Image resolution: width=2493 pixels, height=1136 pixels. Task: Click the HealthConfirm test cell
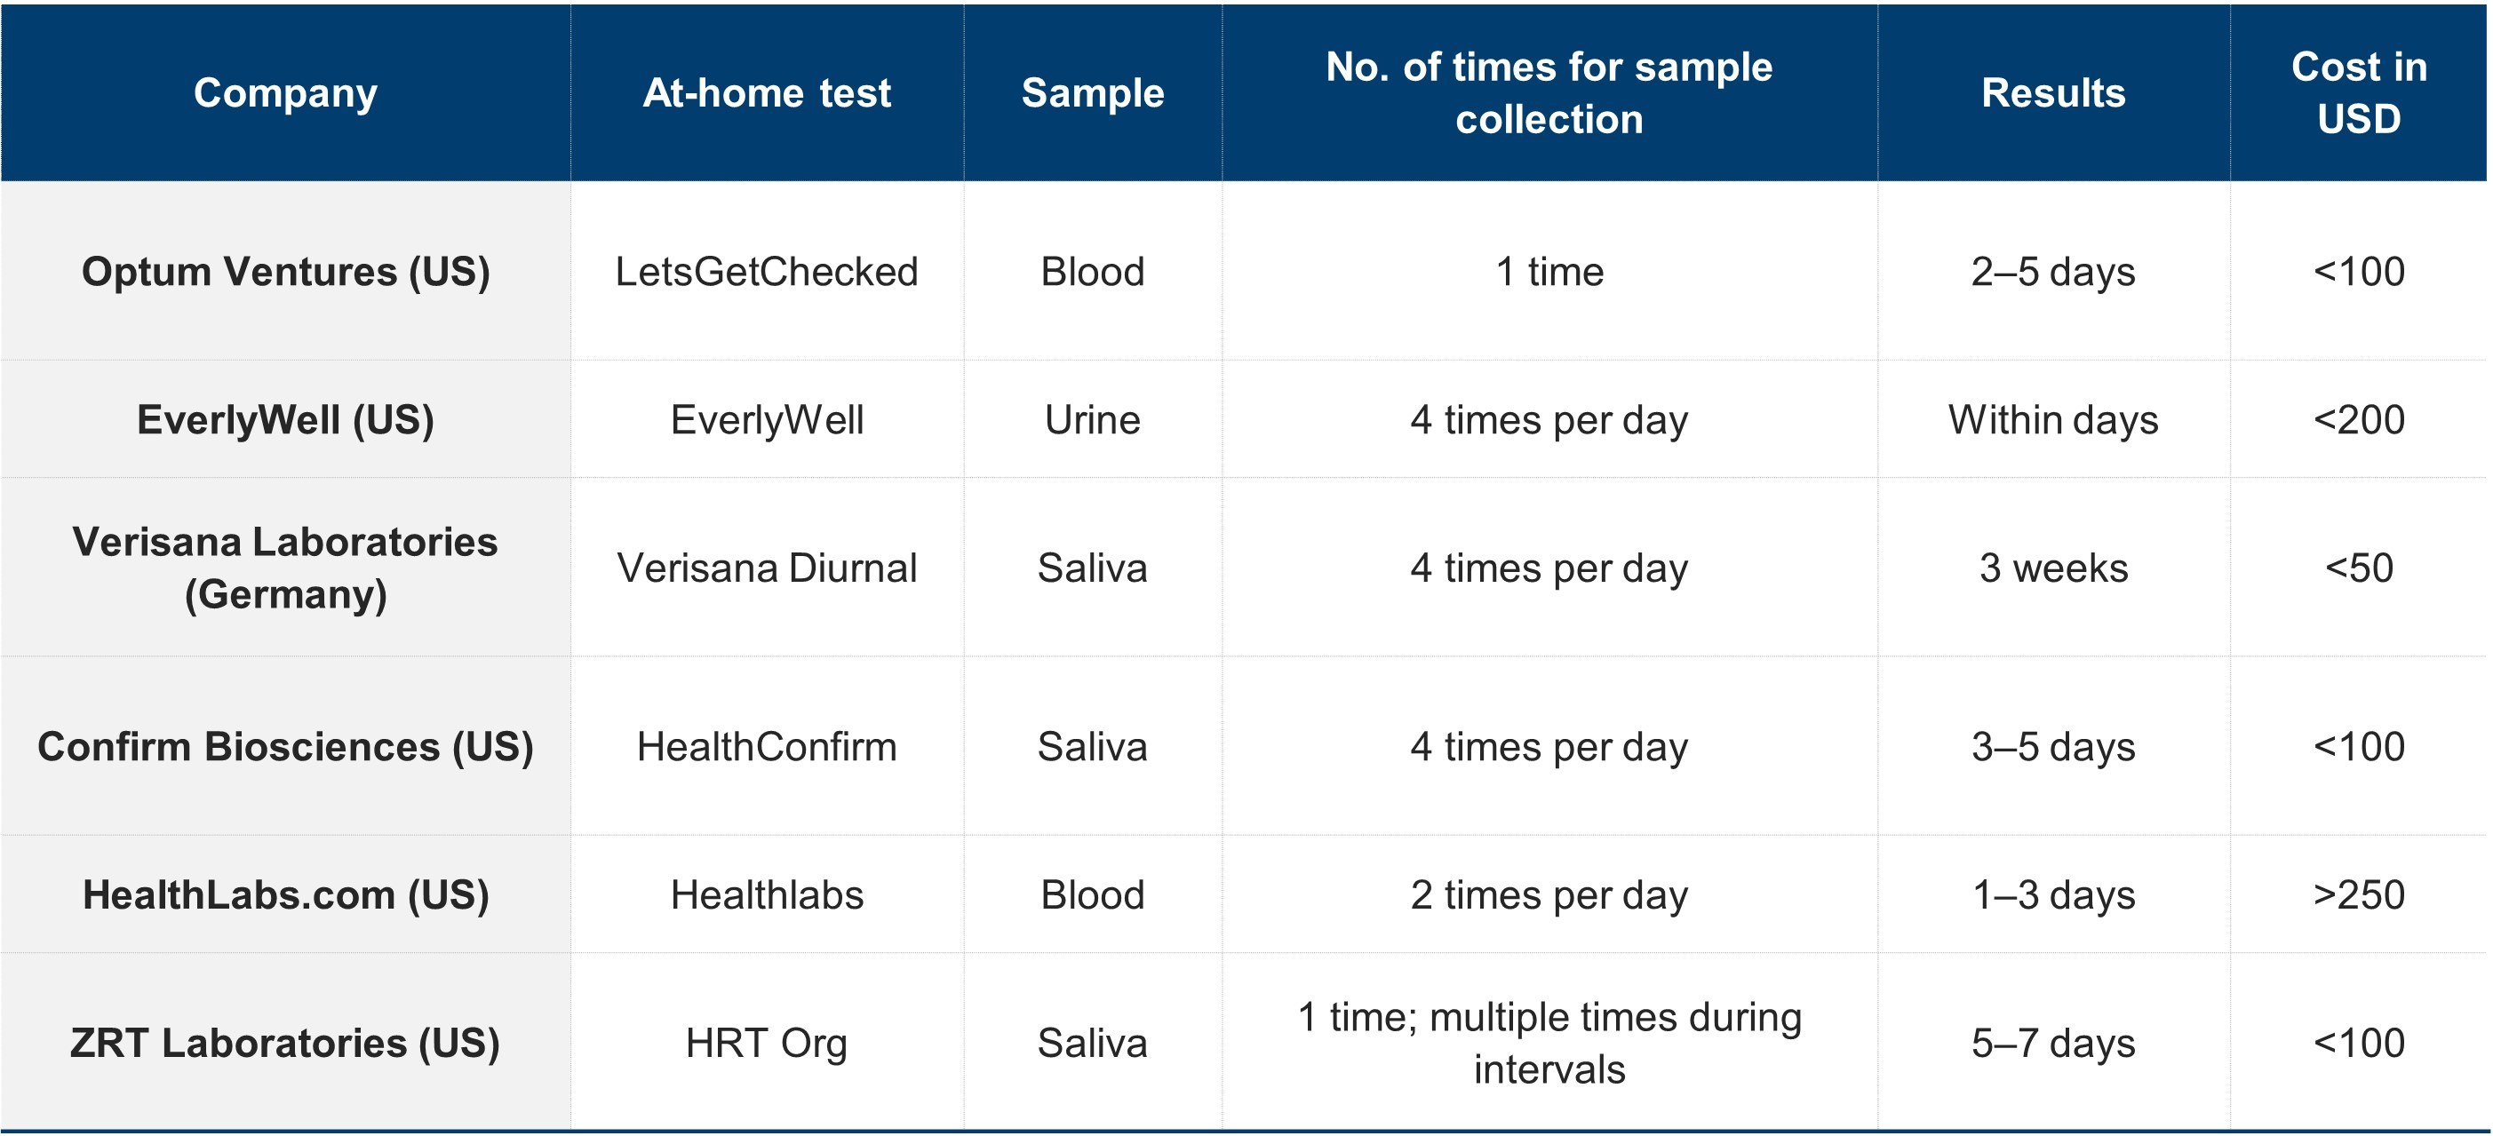click(x=768, y=746)
